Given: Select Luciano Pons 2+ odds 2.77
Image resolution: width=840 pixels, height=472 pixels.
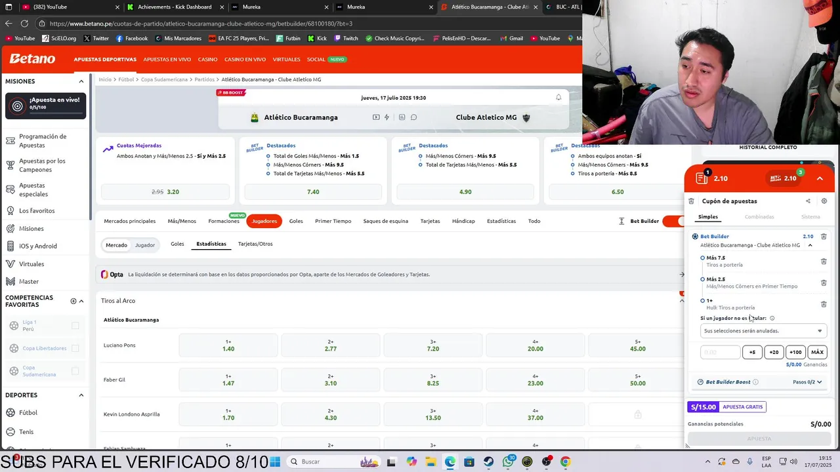Looking at the screenshot, I should (x=331, y=345).
